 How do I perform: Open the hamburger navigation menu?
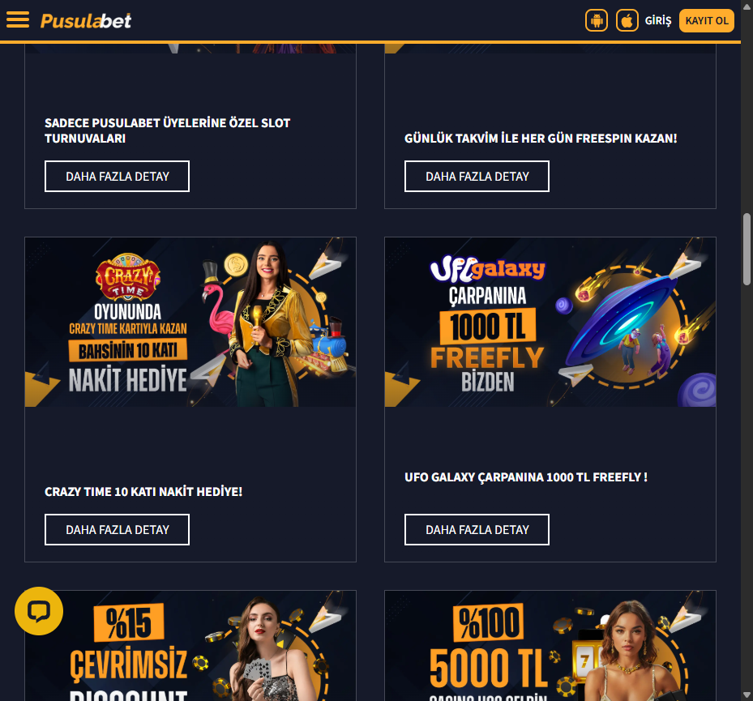click(x=18, y=20)
